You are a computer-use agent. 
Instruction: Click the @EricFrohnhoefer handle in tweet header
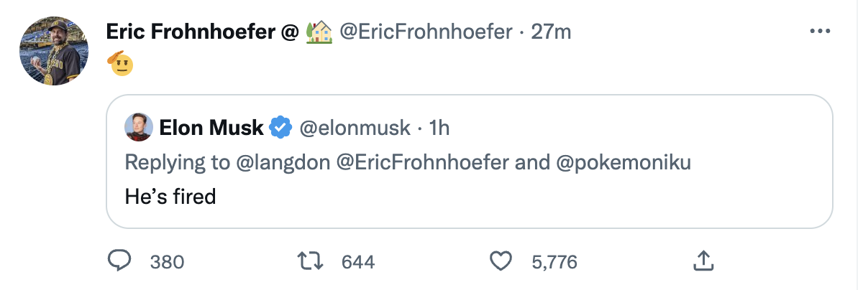(x=426, y=32)
